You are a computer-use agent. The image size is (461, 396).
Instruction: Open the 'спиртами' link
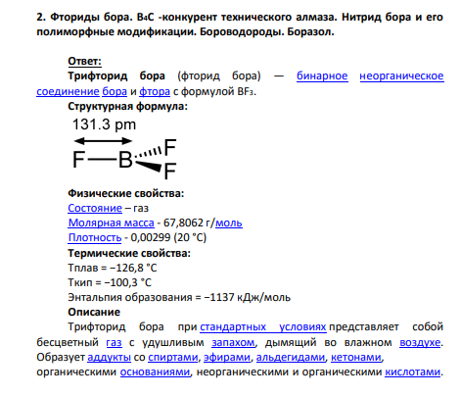[173, 357]
